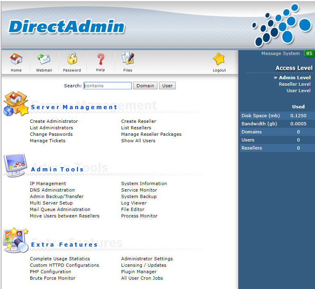Image resolution: width=315 pixels, height=289 pixels.
Task: Open Plugin Manager
Action: 139,272
